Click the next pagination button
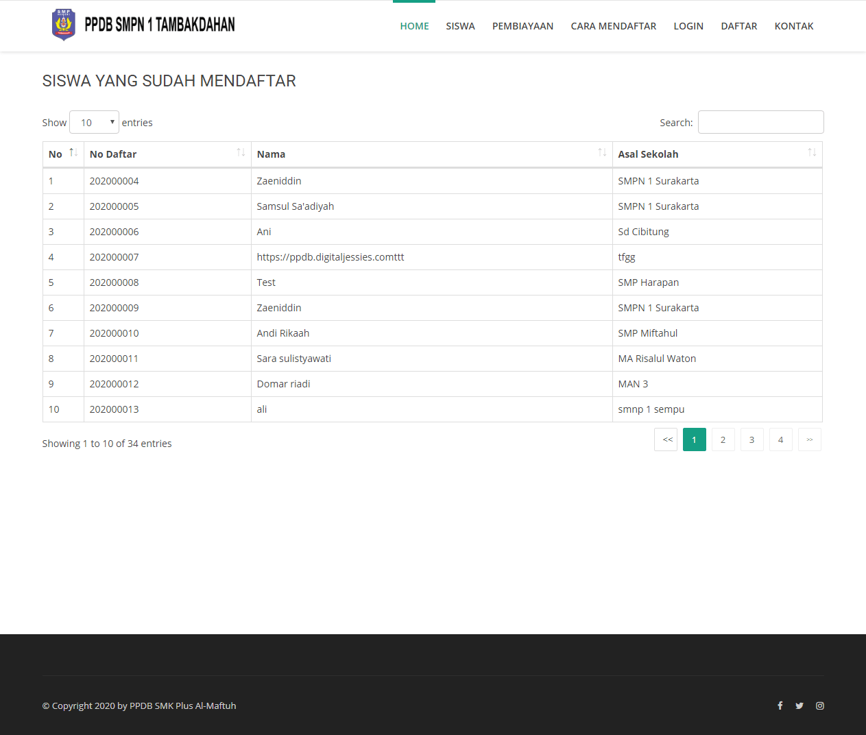Screen dimensions: 866x735 click(x=809, y=439)
